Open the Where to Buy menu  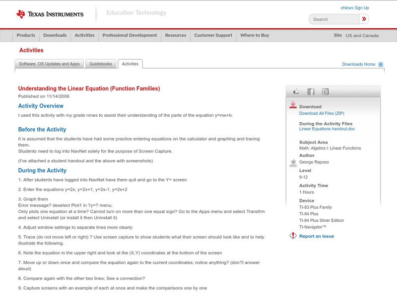255,35
